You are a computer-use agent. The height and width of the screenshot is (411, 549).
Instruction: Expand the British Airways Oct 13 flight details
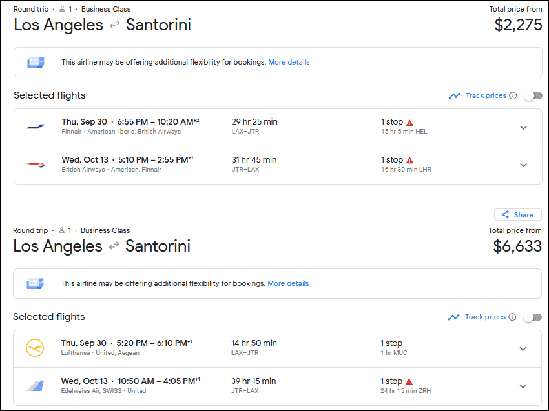[x=523, y=165]
